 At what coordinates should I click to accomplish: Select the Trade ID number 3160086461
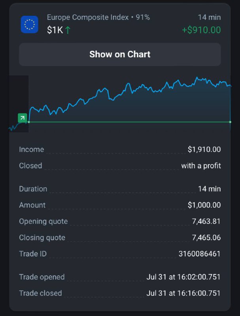(x=199, y=254)
